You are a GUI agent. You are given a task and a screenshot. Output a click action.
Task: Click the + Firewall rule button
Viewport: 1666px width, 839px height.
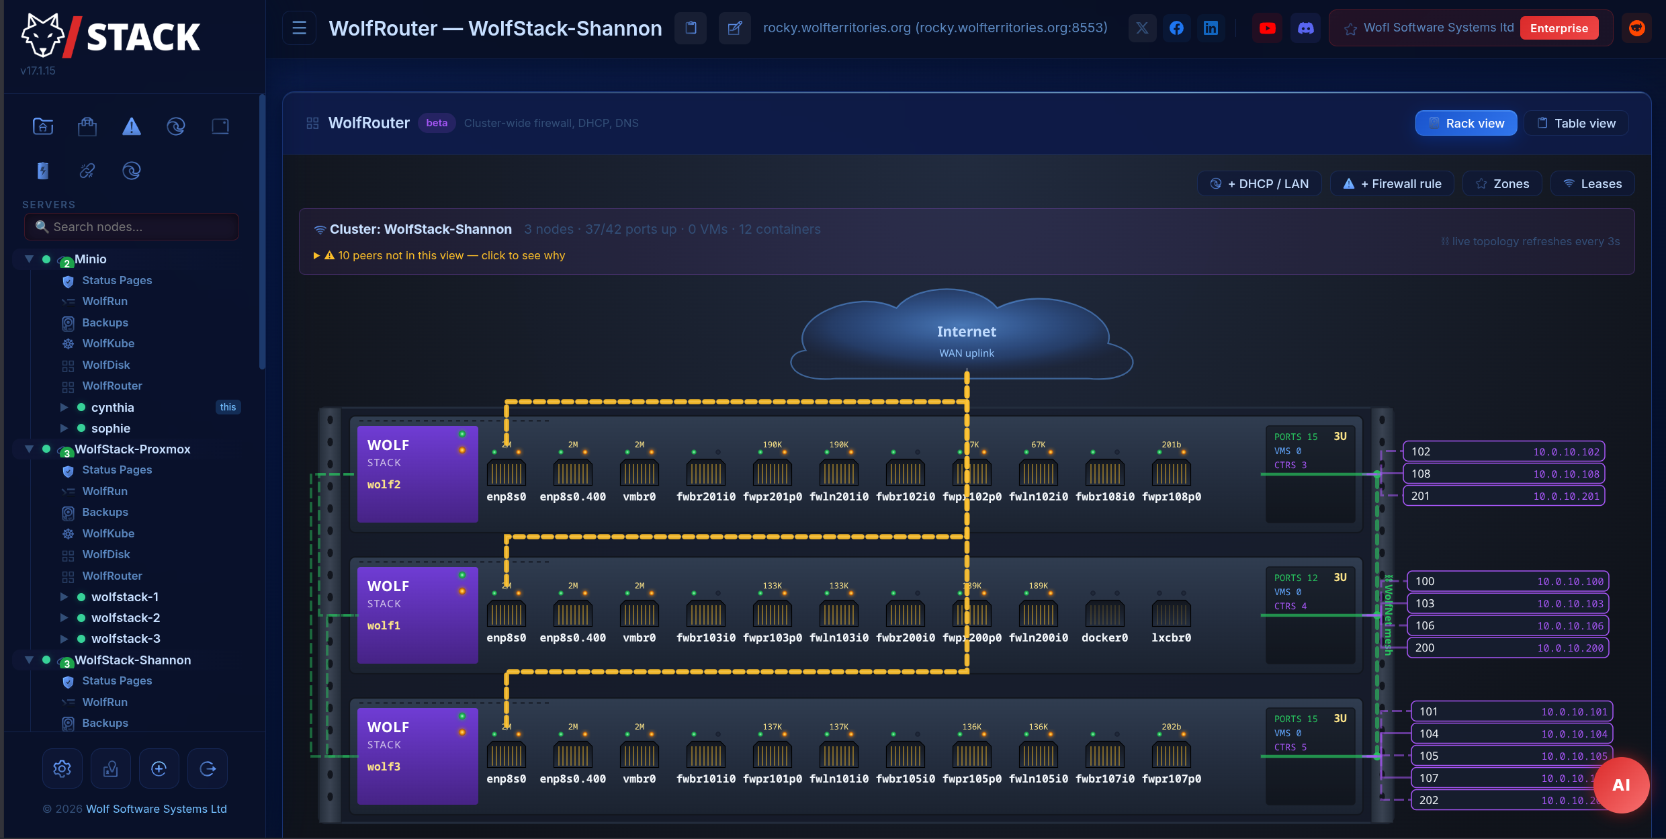(x=1392, y=183)
